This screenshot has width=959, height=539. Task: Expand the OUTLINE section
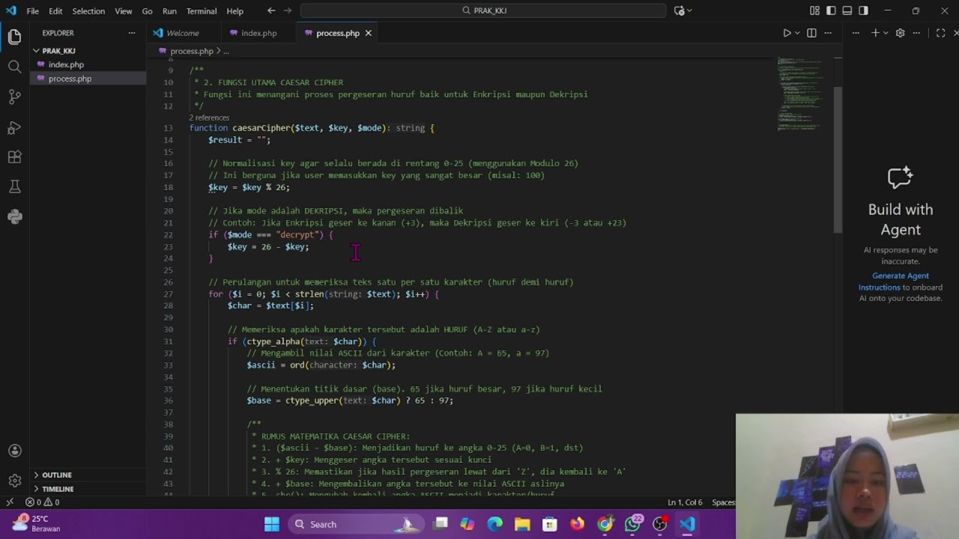pyautogui.click(x=56, y=475)
